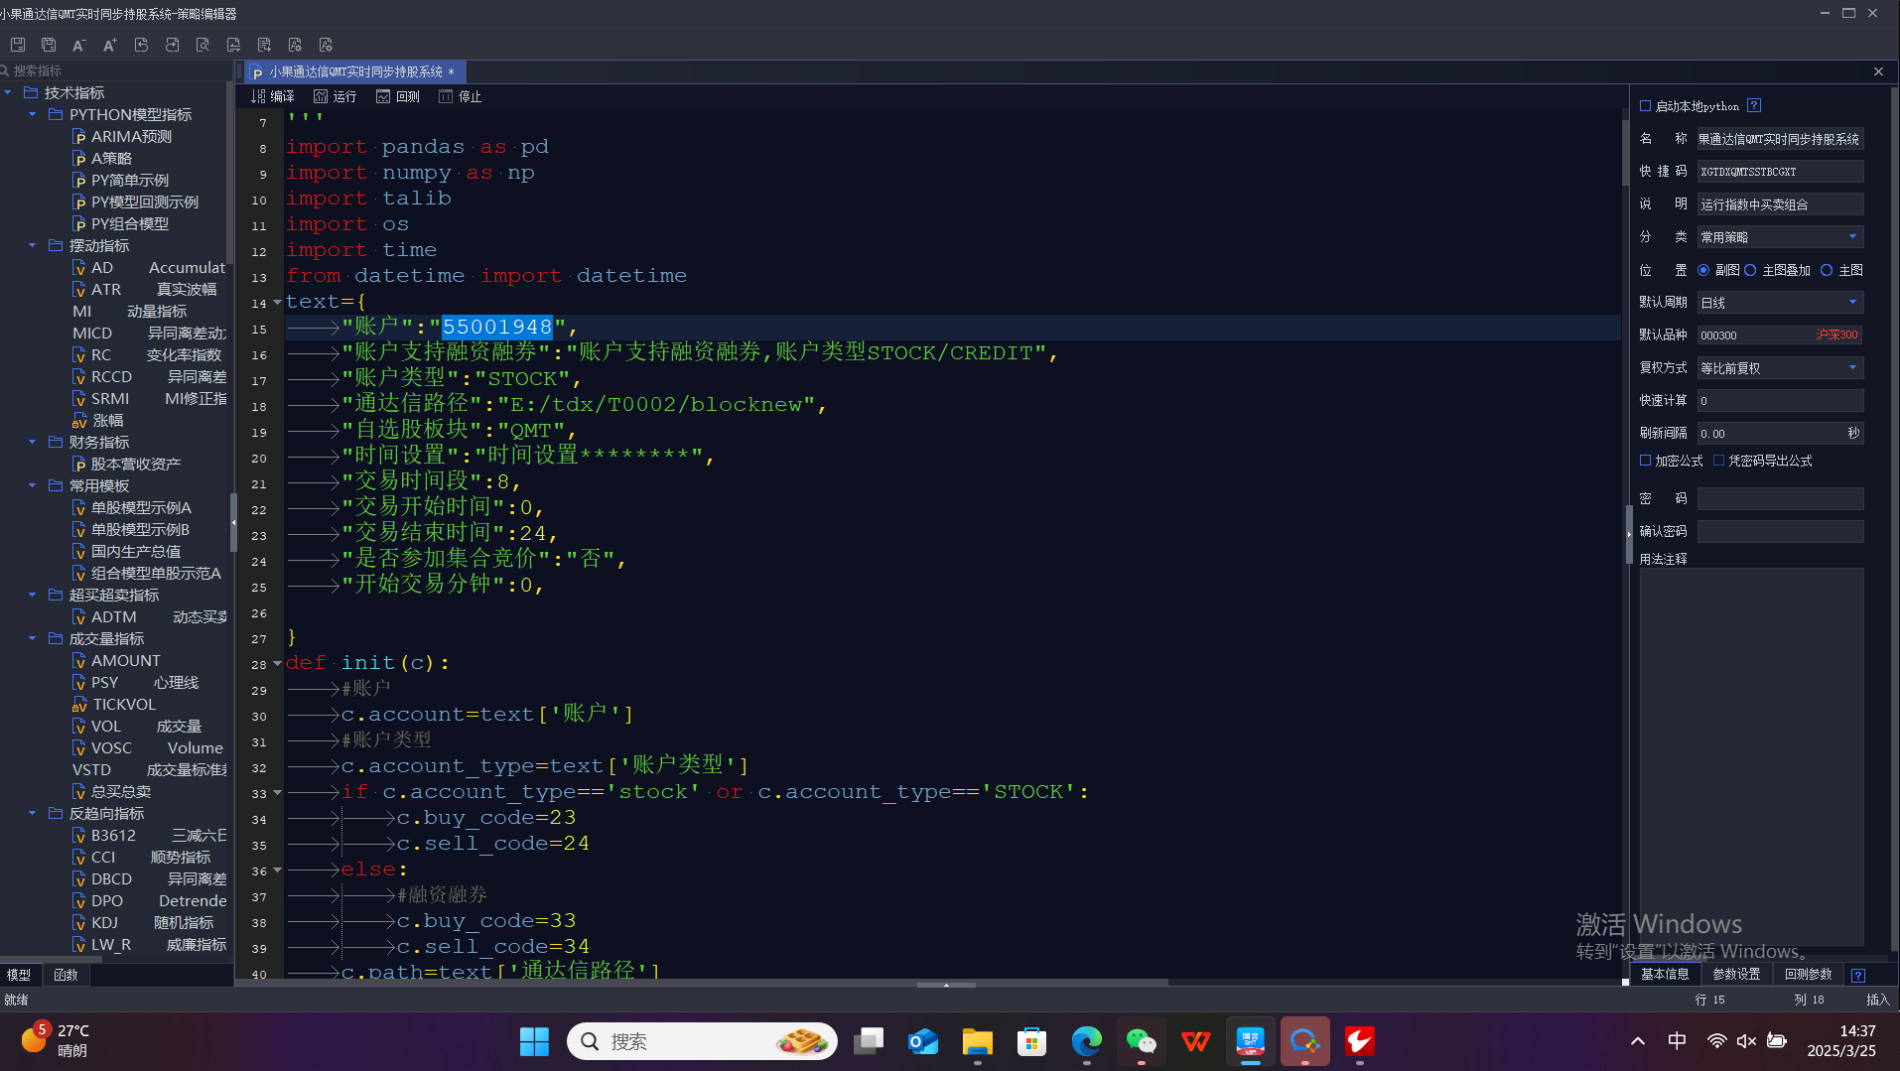Collapse the 摆动指标 folder

coord(32,245)
